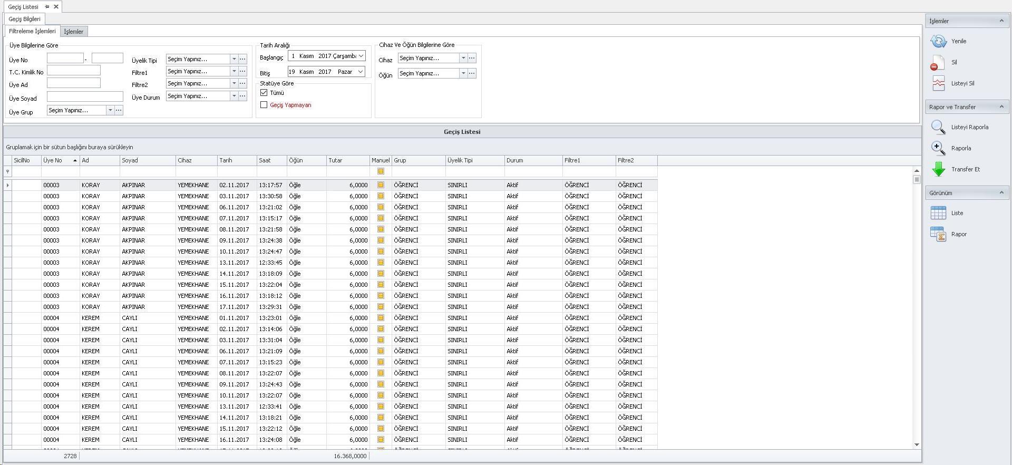Switch to Rapor view icon
Image resolution: width=1012 pixels, height=465 pixels.
[938, 234]
